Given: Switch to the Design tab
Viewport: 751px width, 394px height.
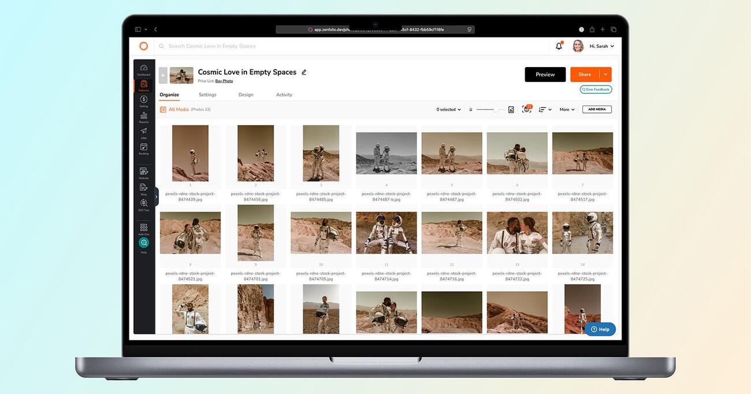Looking at the screenshot, I should click(246, 95).
